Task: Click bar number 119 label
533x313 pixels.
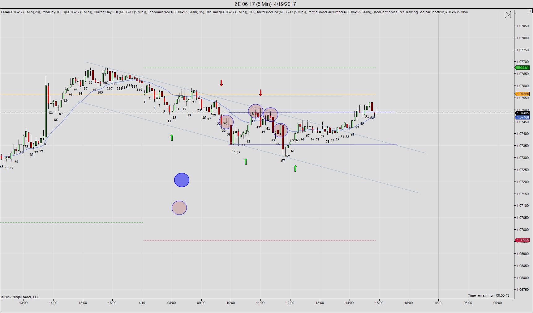Action: (139, 90)
